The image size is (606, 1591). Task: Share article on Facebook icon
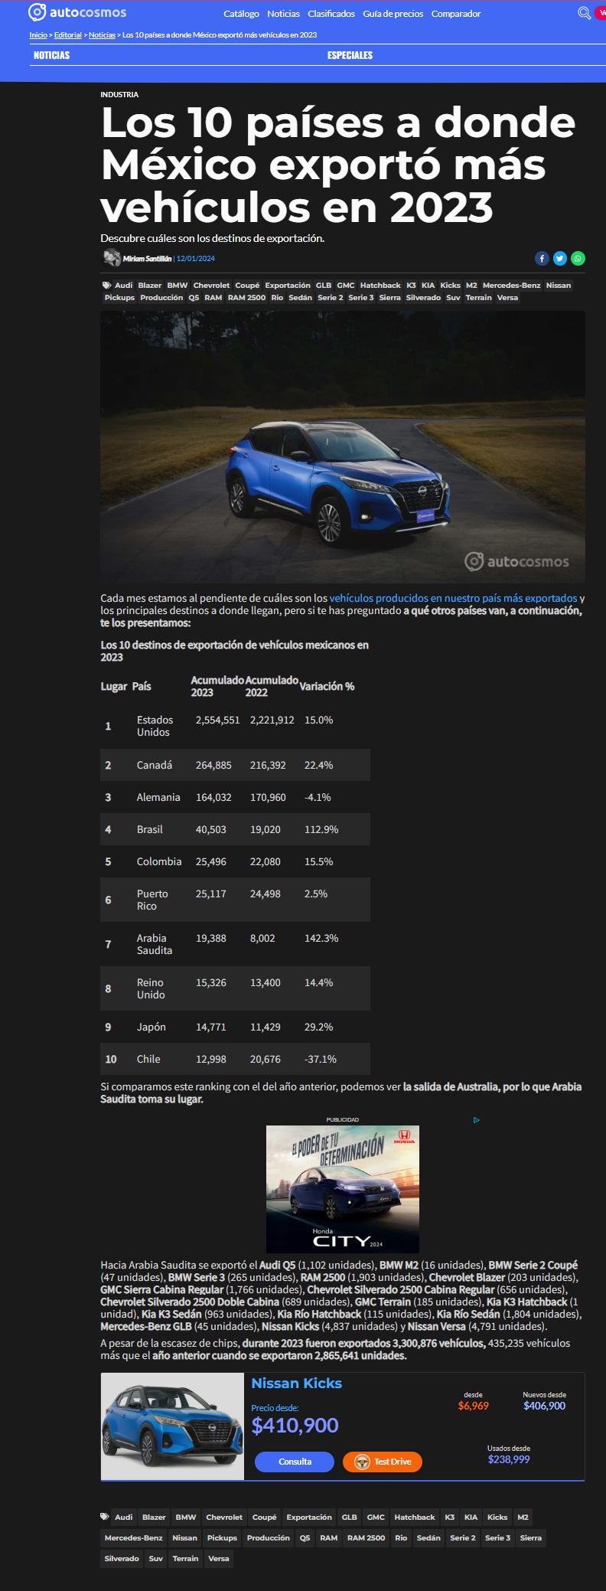tap(542, 259)
